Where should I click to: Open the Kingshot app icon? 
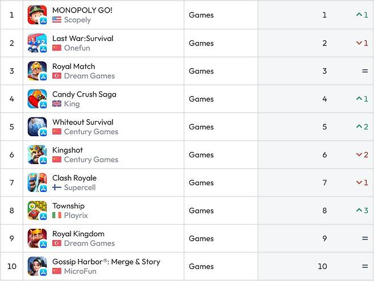pos(37,154)
